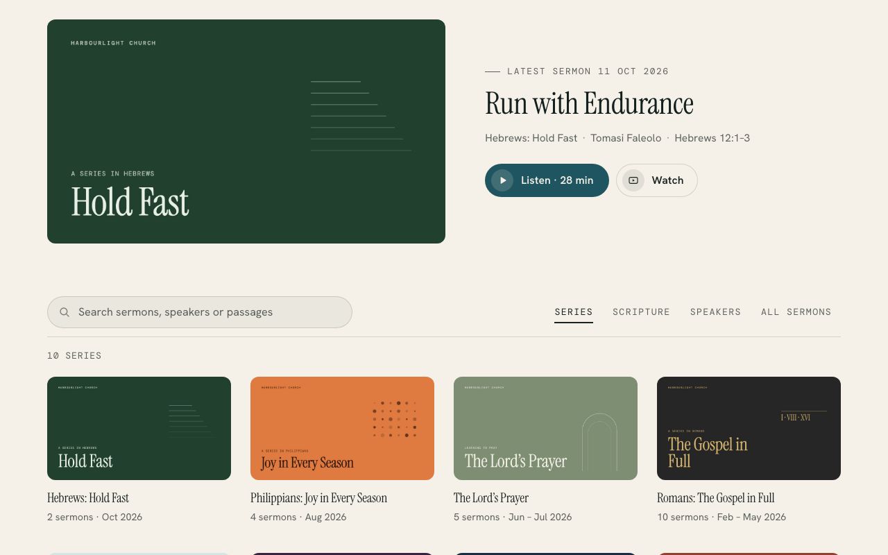The height and width of the screenshot is (555, 888).
Task: Open passage Hebrews 12:1–3
Action: (712, 138)
